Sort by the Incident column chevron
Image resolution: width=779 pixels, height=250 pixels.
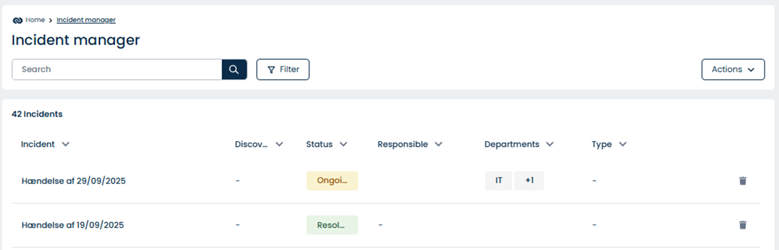click(x=66, y=144)
